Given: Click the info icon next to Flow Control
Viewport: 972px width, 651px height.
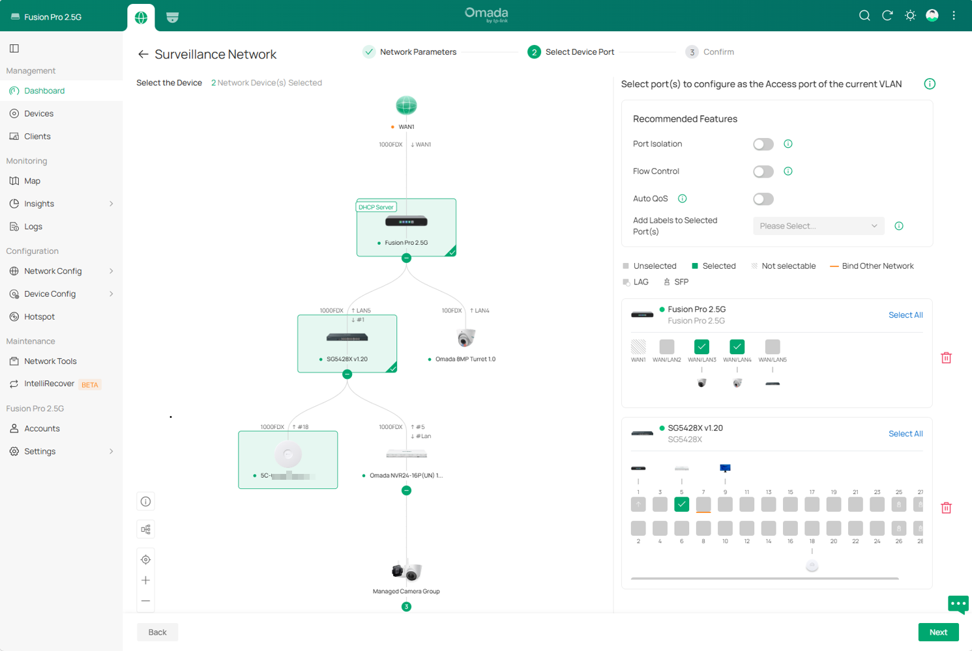Looking at the screenshot, I should coord(788,171).
